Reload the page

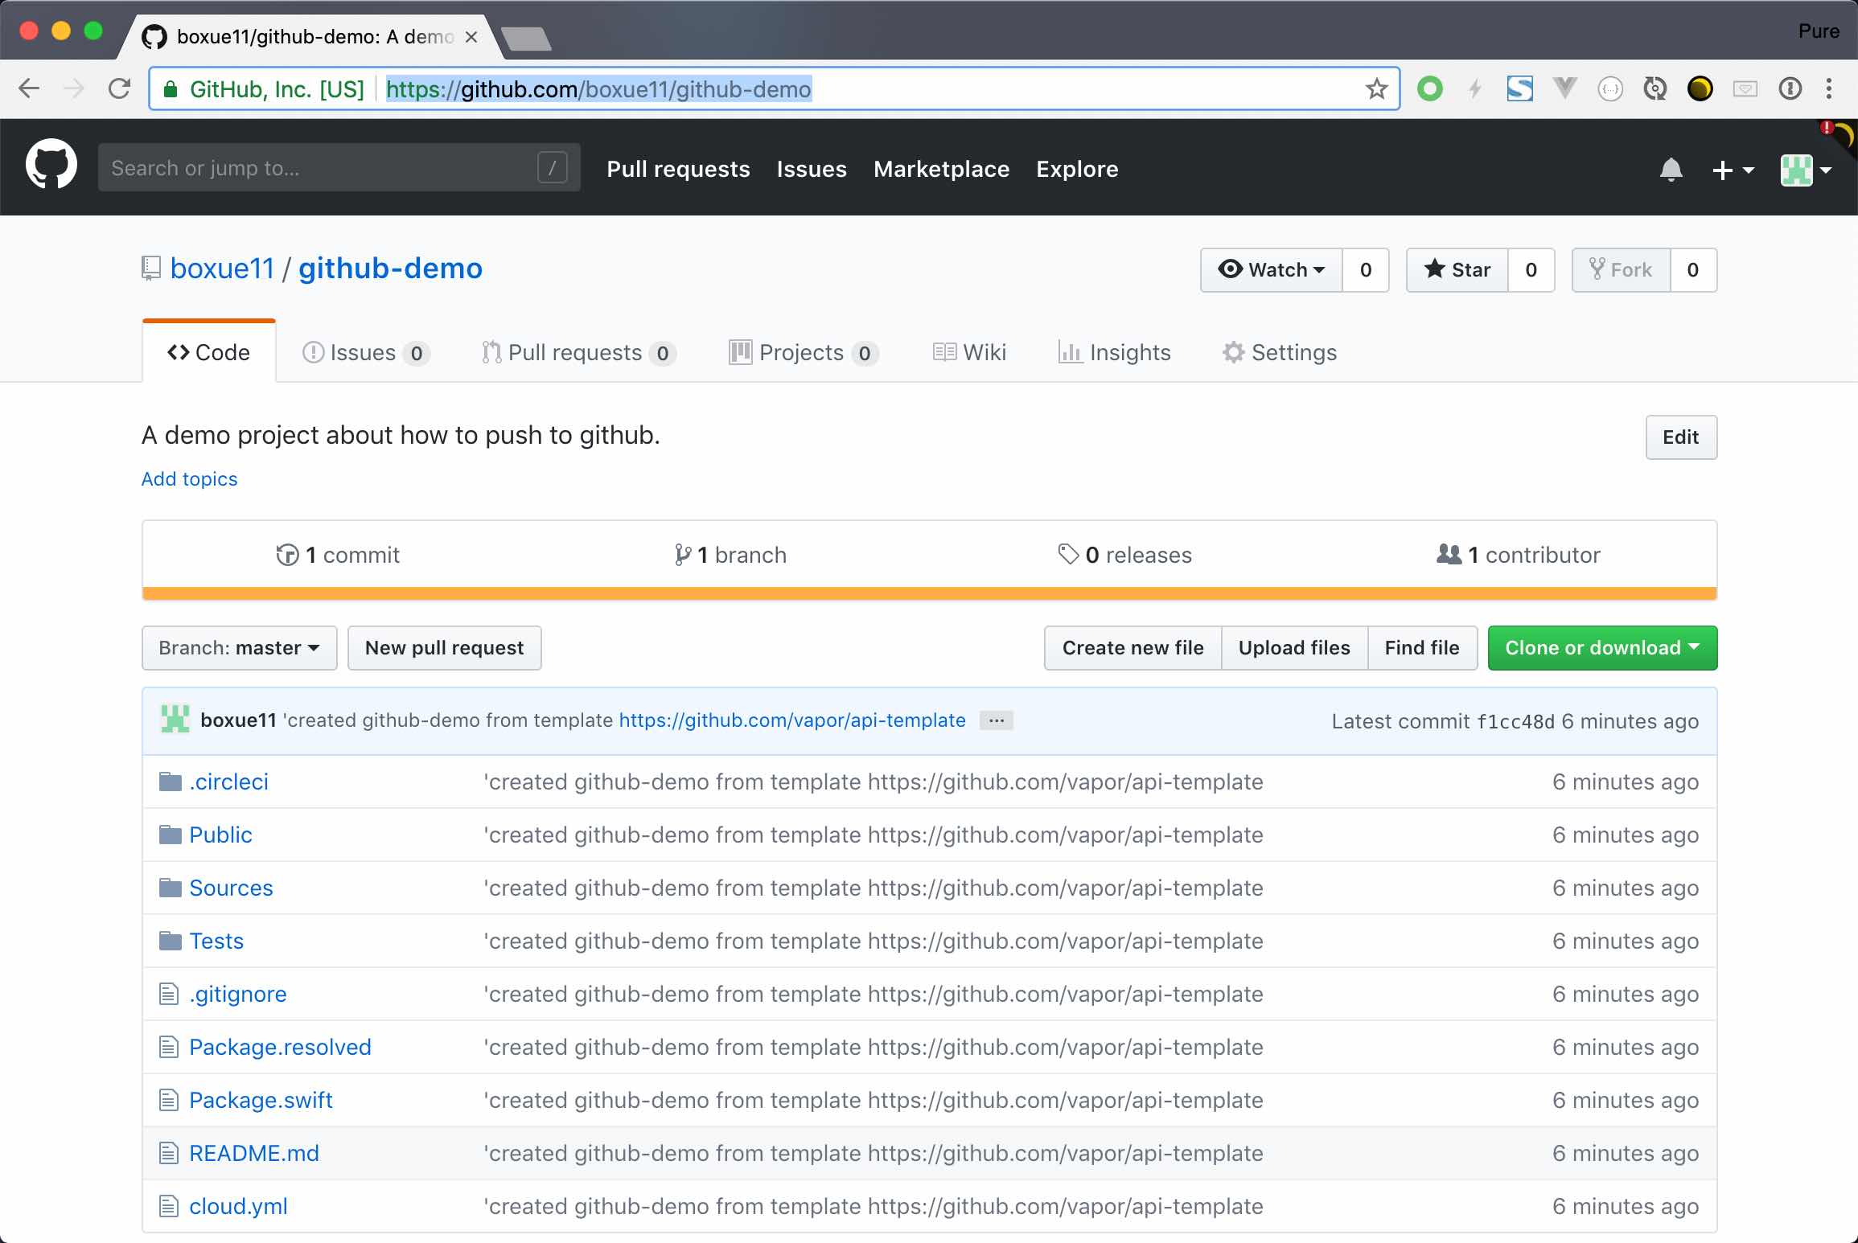point(120,88)
